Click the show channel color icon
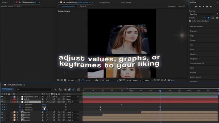 click(x=103, y=80)
